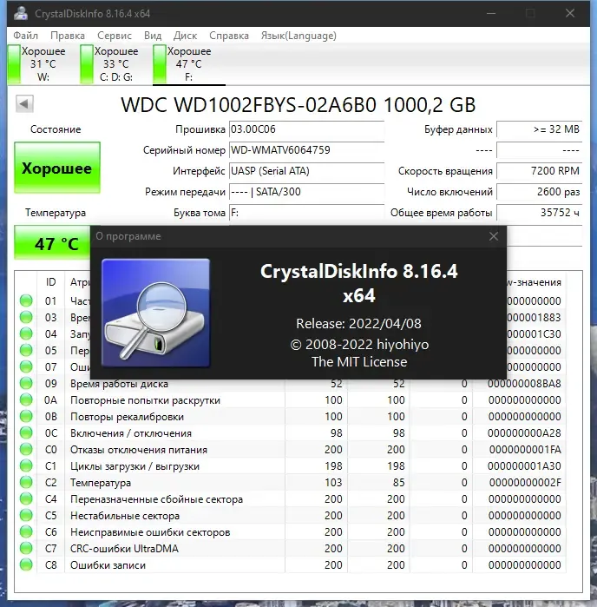Close the О программе dialog

494,236
